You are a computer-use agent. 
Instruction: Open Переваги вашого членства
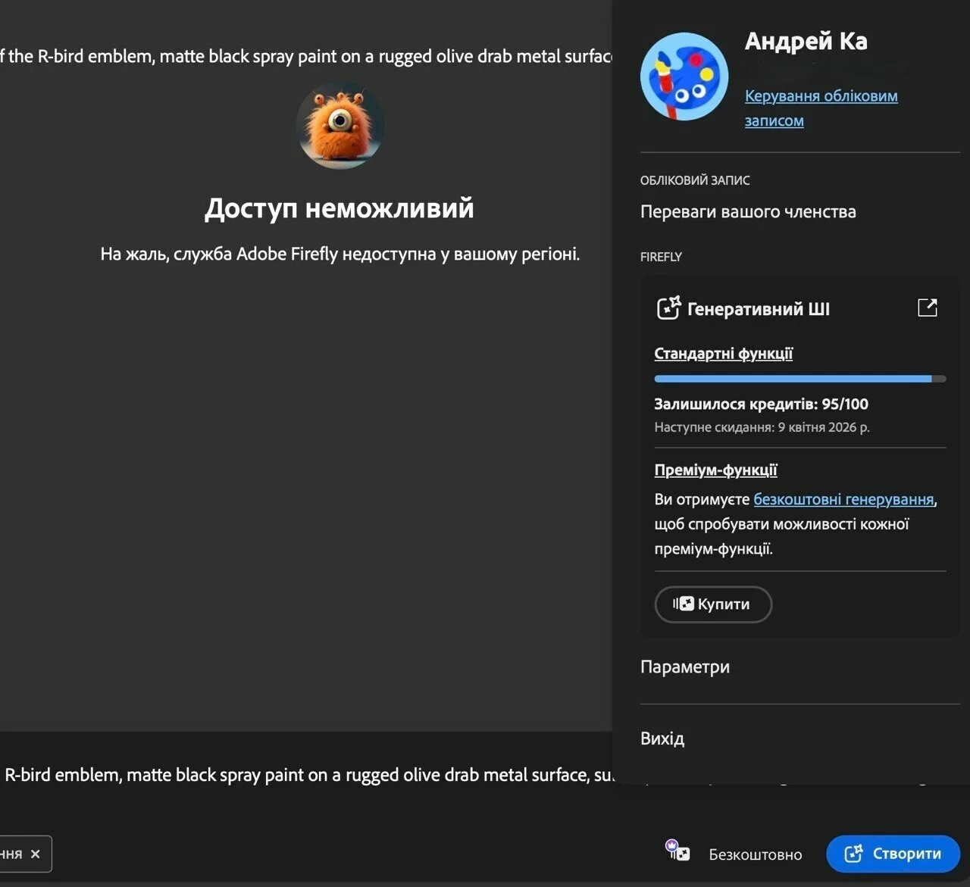pyautogui.click(x=748, y=212)
